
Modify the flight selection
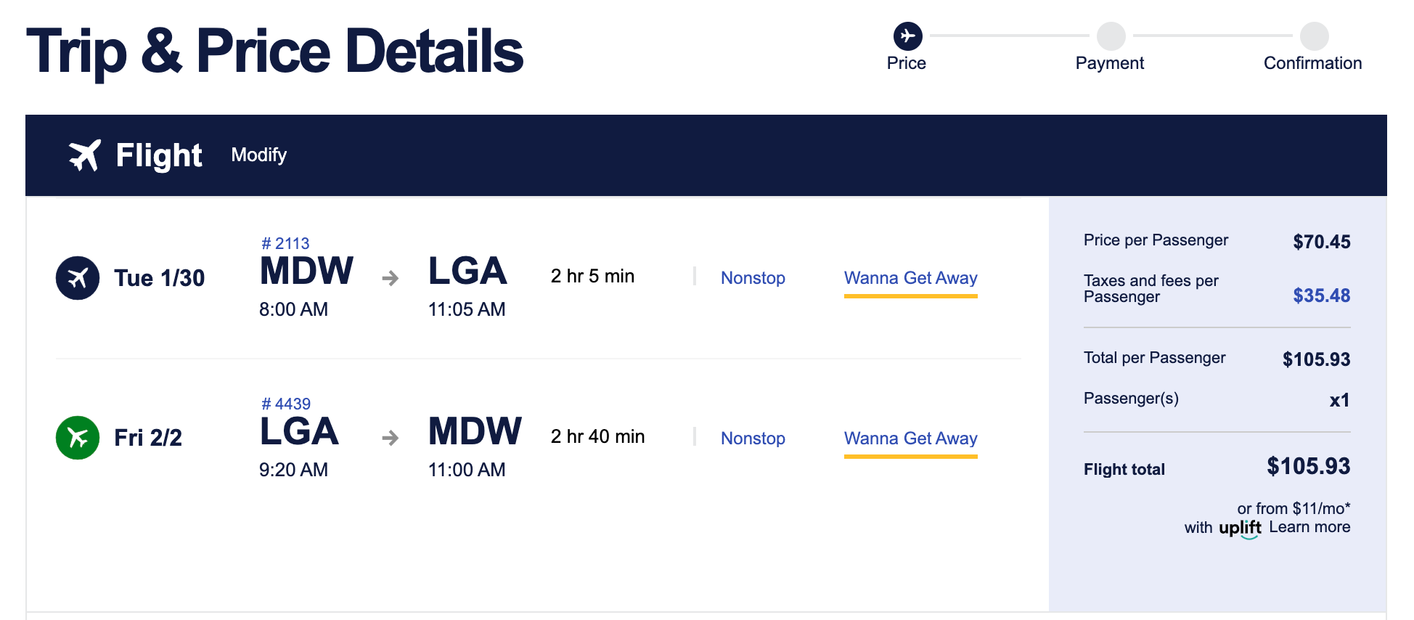(x=258, y=155)
